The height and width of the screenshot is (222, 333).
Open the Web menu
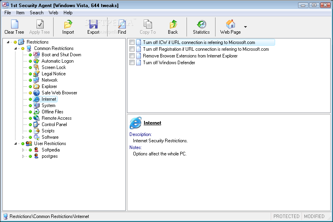coord(53,13)
